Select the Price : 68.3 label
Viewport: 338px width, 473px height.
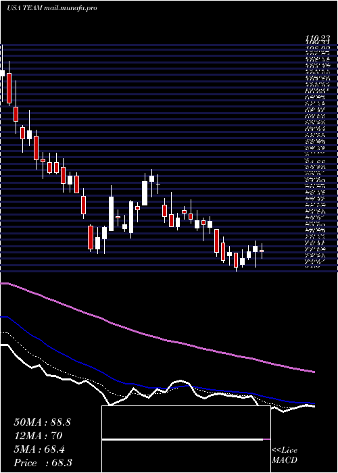[43, 463]
